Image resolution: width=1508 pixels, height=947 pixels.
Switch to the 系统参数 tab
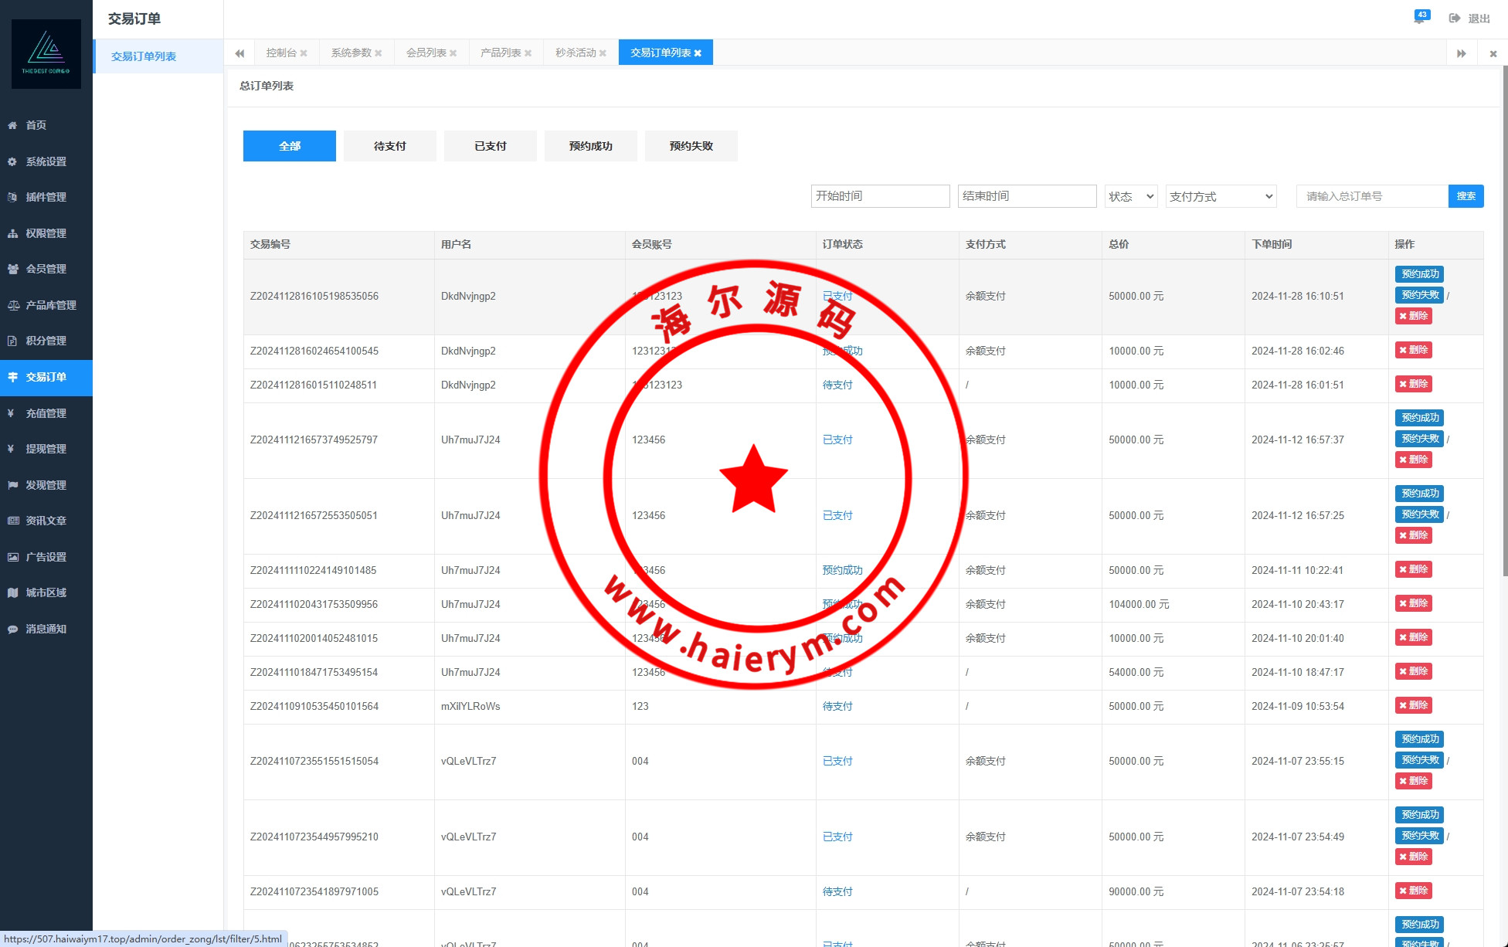coord(351,53)
